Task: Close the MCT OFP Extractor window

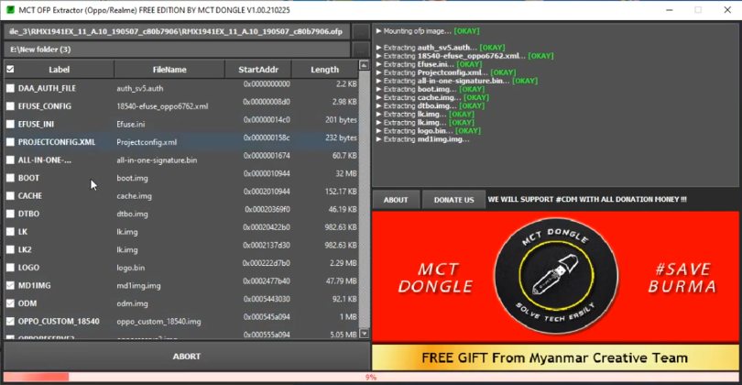Action: click(727, 10)
